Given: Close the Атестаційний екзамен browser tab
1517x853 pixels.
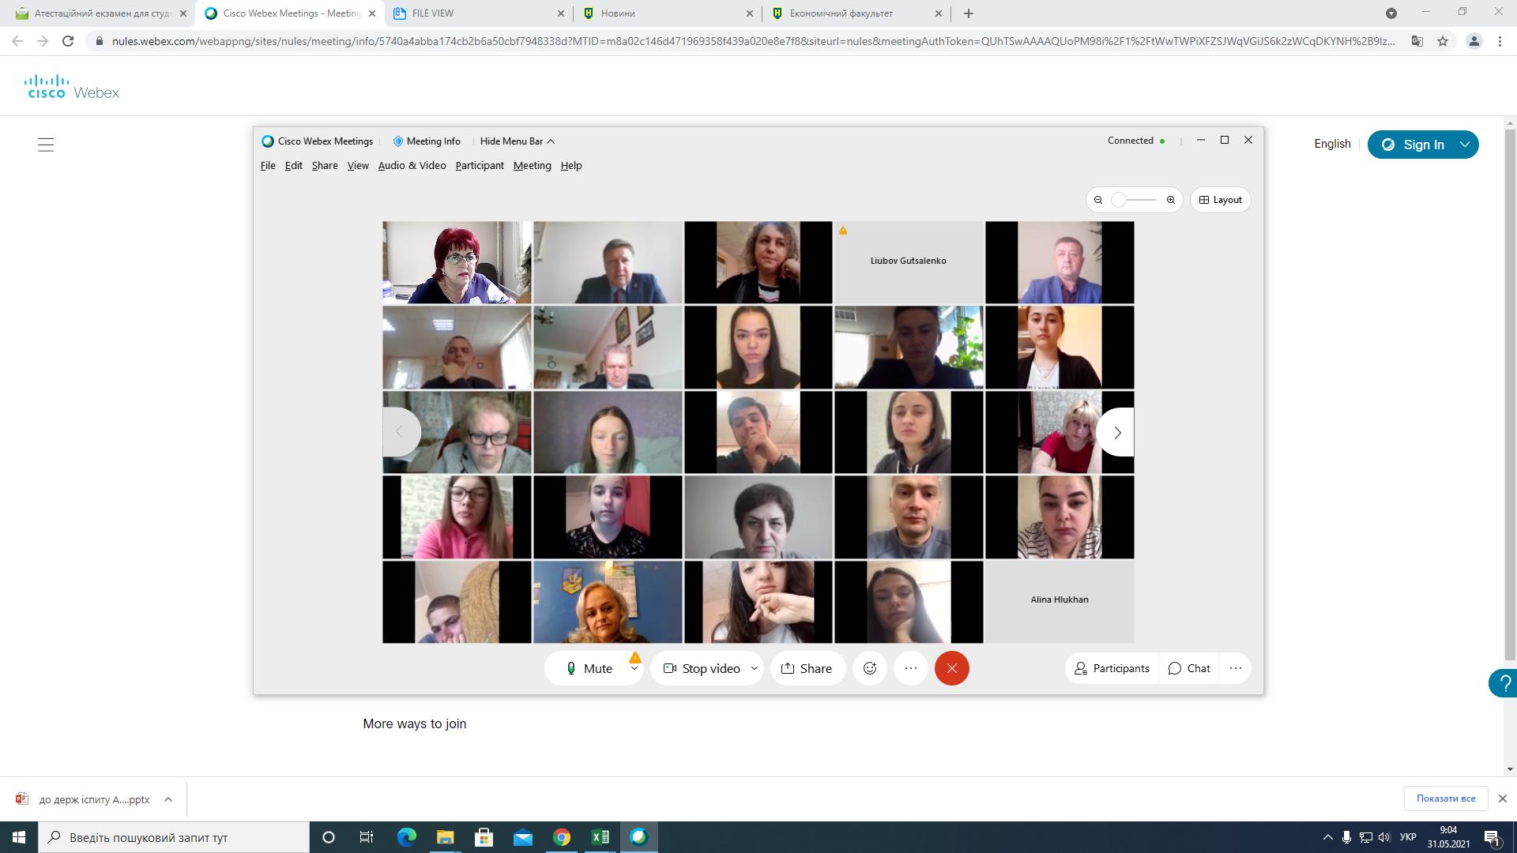Looking at the screenshot, I should (x=183, y=13).
